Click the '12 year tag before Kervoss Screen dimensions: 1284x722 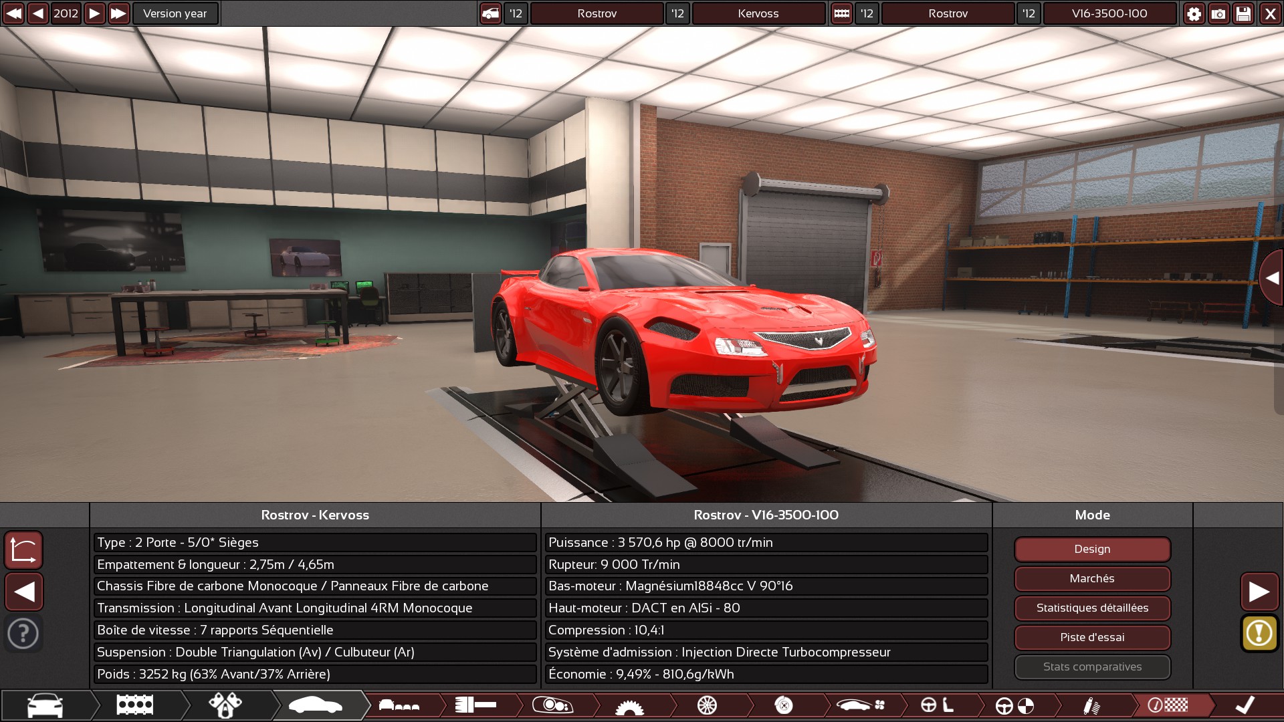677,13
